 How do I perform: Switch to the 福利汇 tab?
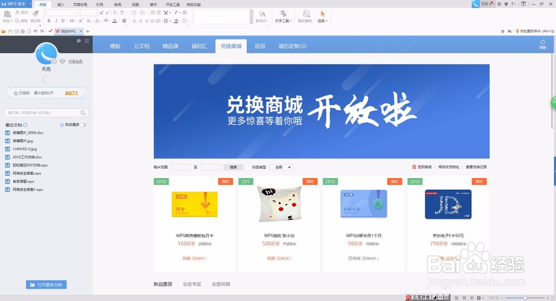click(199, 46)
